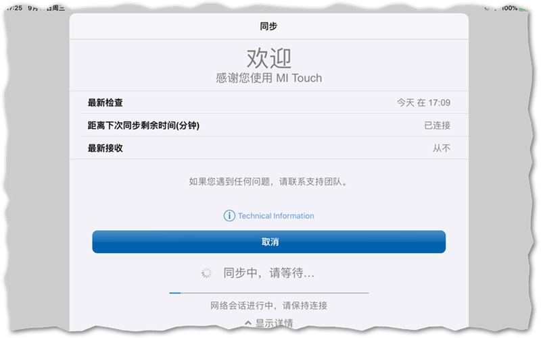541x338 pixels.
Task: Click the sync progress bar
Action: [268, 293]
